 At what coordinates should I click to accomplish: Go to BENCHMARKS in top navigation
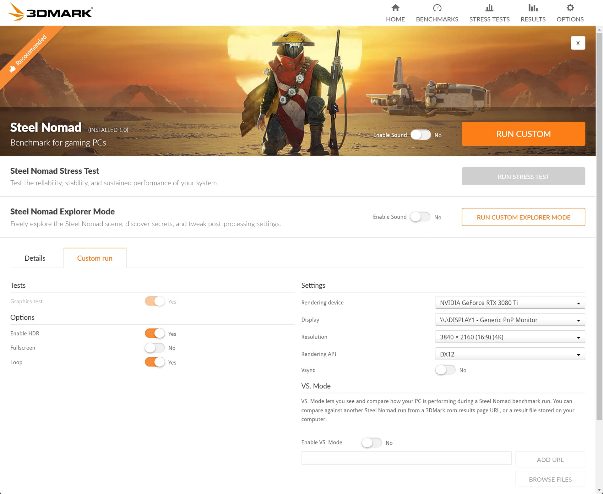pyautogui.click(x=437, y=19)
